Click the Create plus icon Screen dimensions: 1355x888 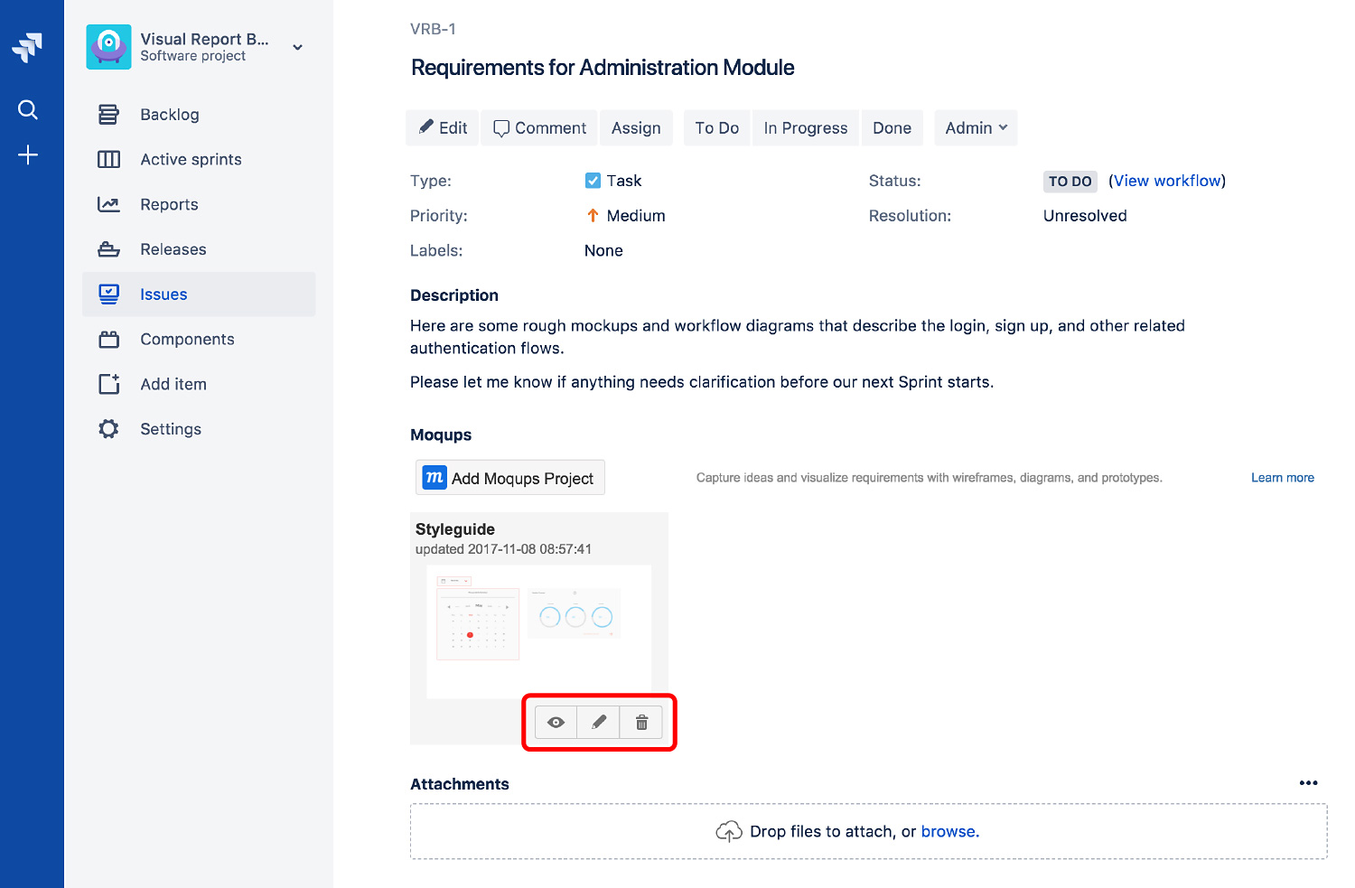28,154
